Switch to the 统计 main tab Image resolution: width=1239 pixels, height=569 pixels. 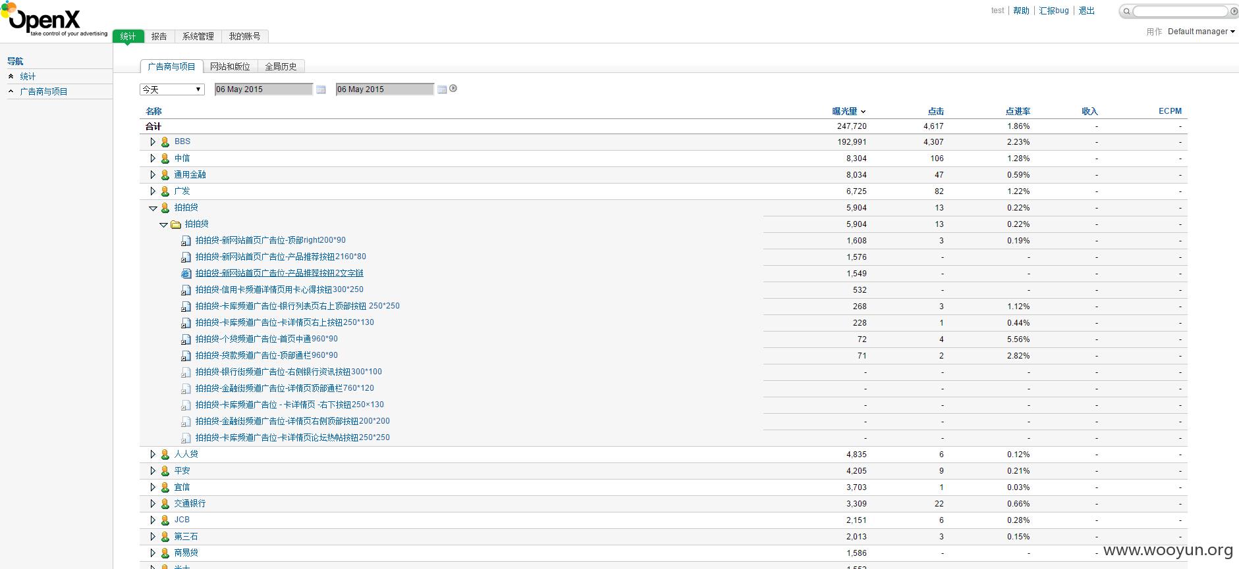(128, 36)
